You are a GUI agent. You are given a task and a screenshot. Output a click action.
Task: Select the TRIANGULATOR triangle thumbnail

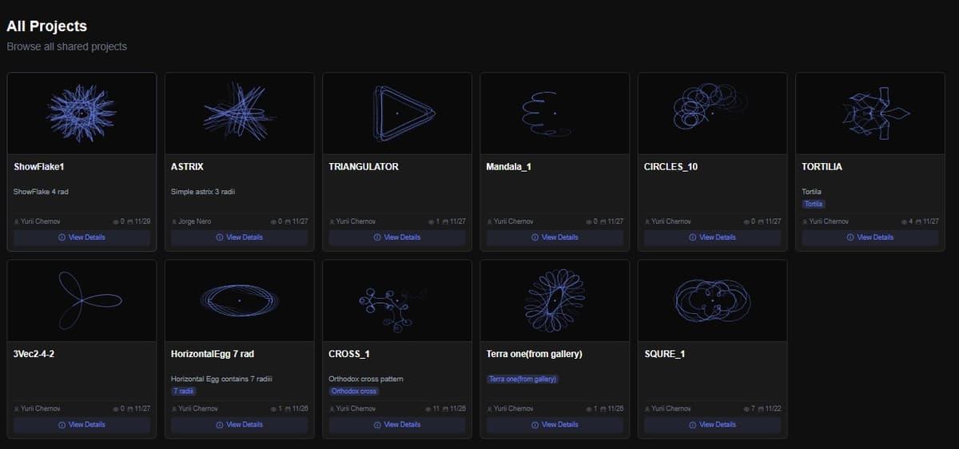397,113
